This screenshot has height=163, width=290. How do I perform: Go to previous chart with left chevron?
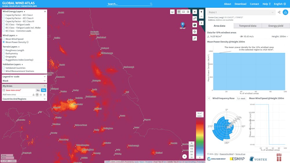pyautogui.click(x=209, y=98)
